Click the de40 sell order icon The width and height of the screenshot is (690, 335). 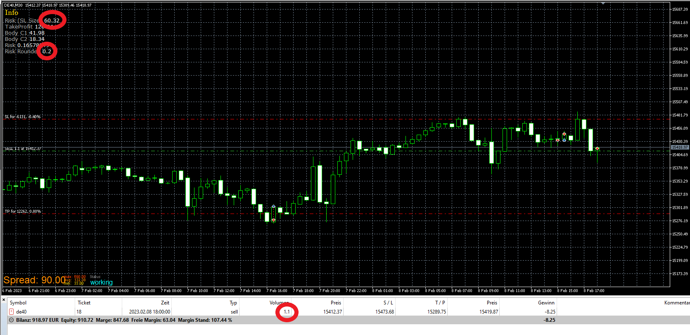(x=12, y=312)
